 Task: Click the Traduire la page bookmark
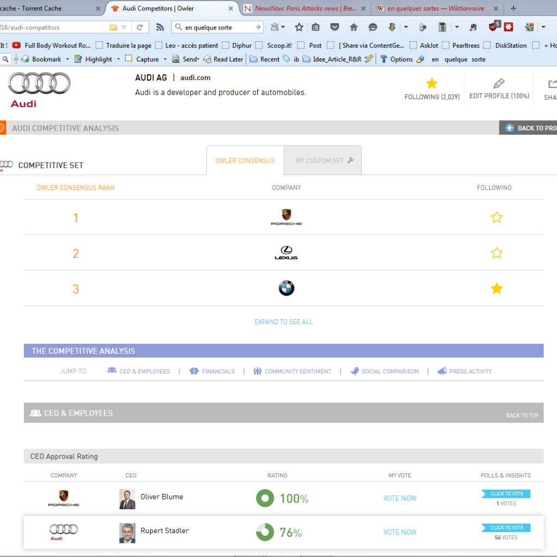(123, 46)
